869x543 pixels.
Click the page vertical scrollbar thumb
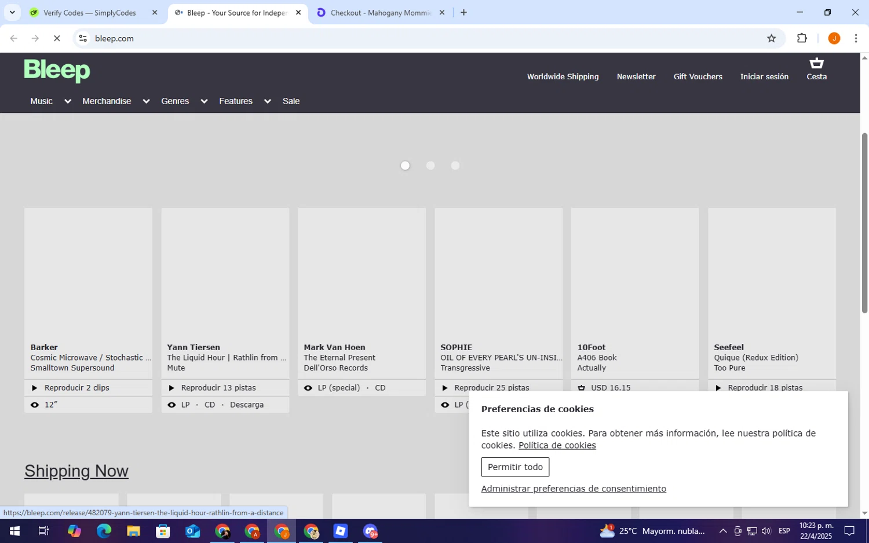tap(864, 223)
